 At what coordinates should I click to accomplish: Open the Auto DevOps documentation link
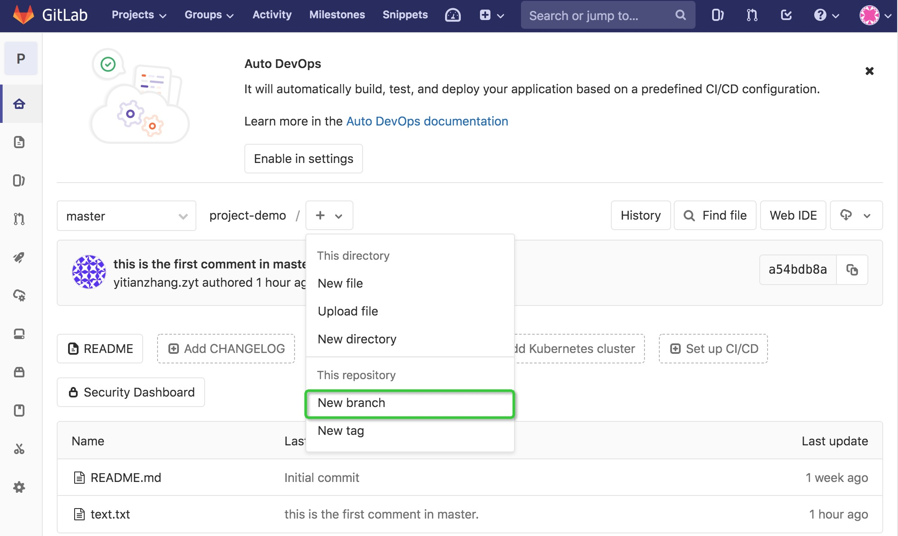click(427, 121)
